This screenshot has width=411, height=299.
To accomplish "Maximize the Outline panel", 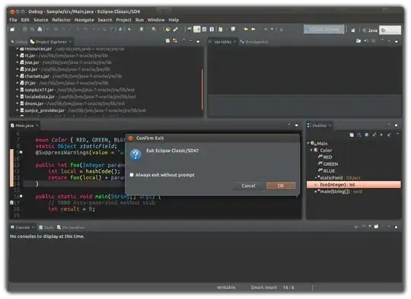I will click(396, 126).
